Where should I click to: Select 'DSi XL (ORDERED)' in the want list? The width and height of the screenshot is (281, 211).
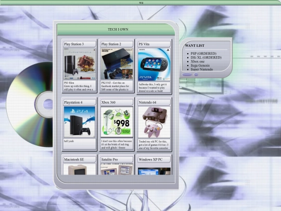(206, 57)
